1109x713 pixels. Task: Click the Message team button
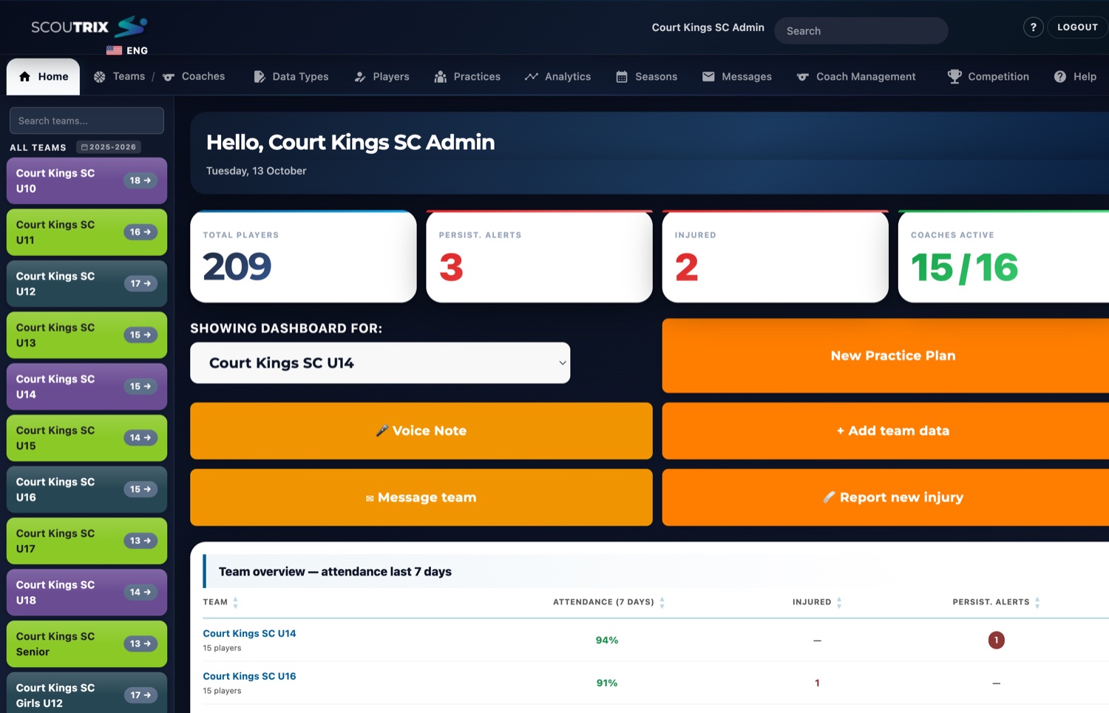click(x=421, y=498)
